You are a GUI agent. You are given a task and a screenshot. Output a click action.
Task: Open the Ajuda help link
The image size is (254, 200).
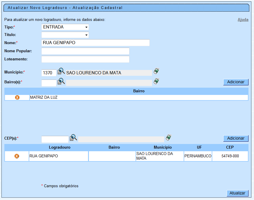click(x=243, y=20)
